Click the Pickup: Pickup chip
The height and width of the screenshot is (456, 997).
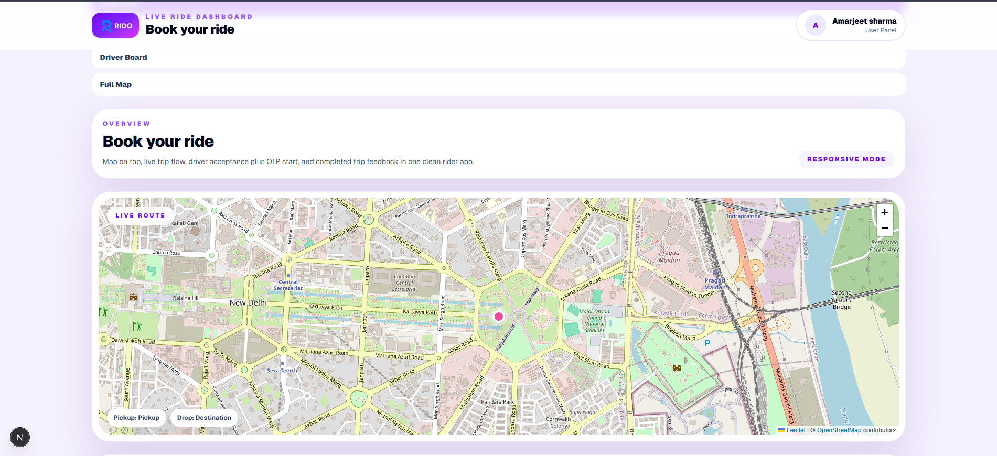pos(136,418)
